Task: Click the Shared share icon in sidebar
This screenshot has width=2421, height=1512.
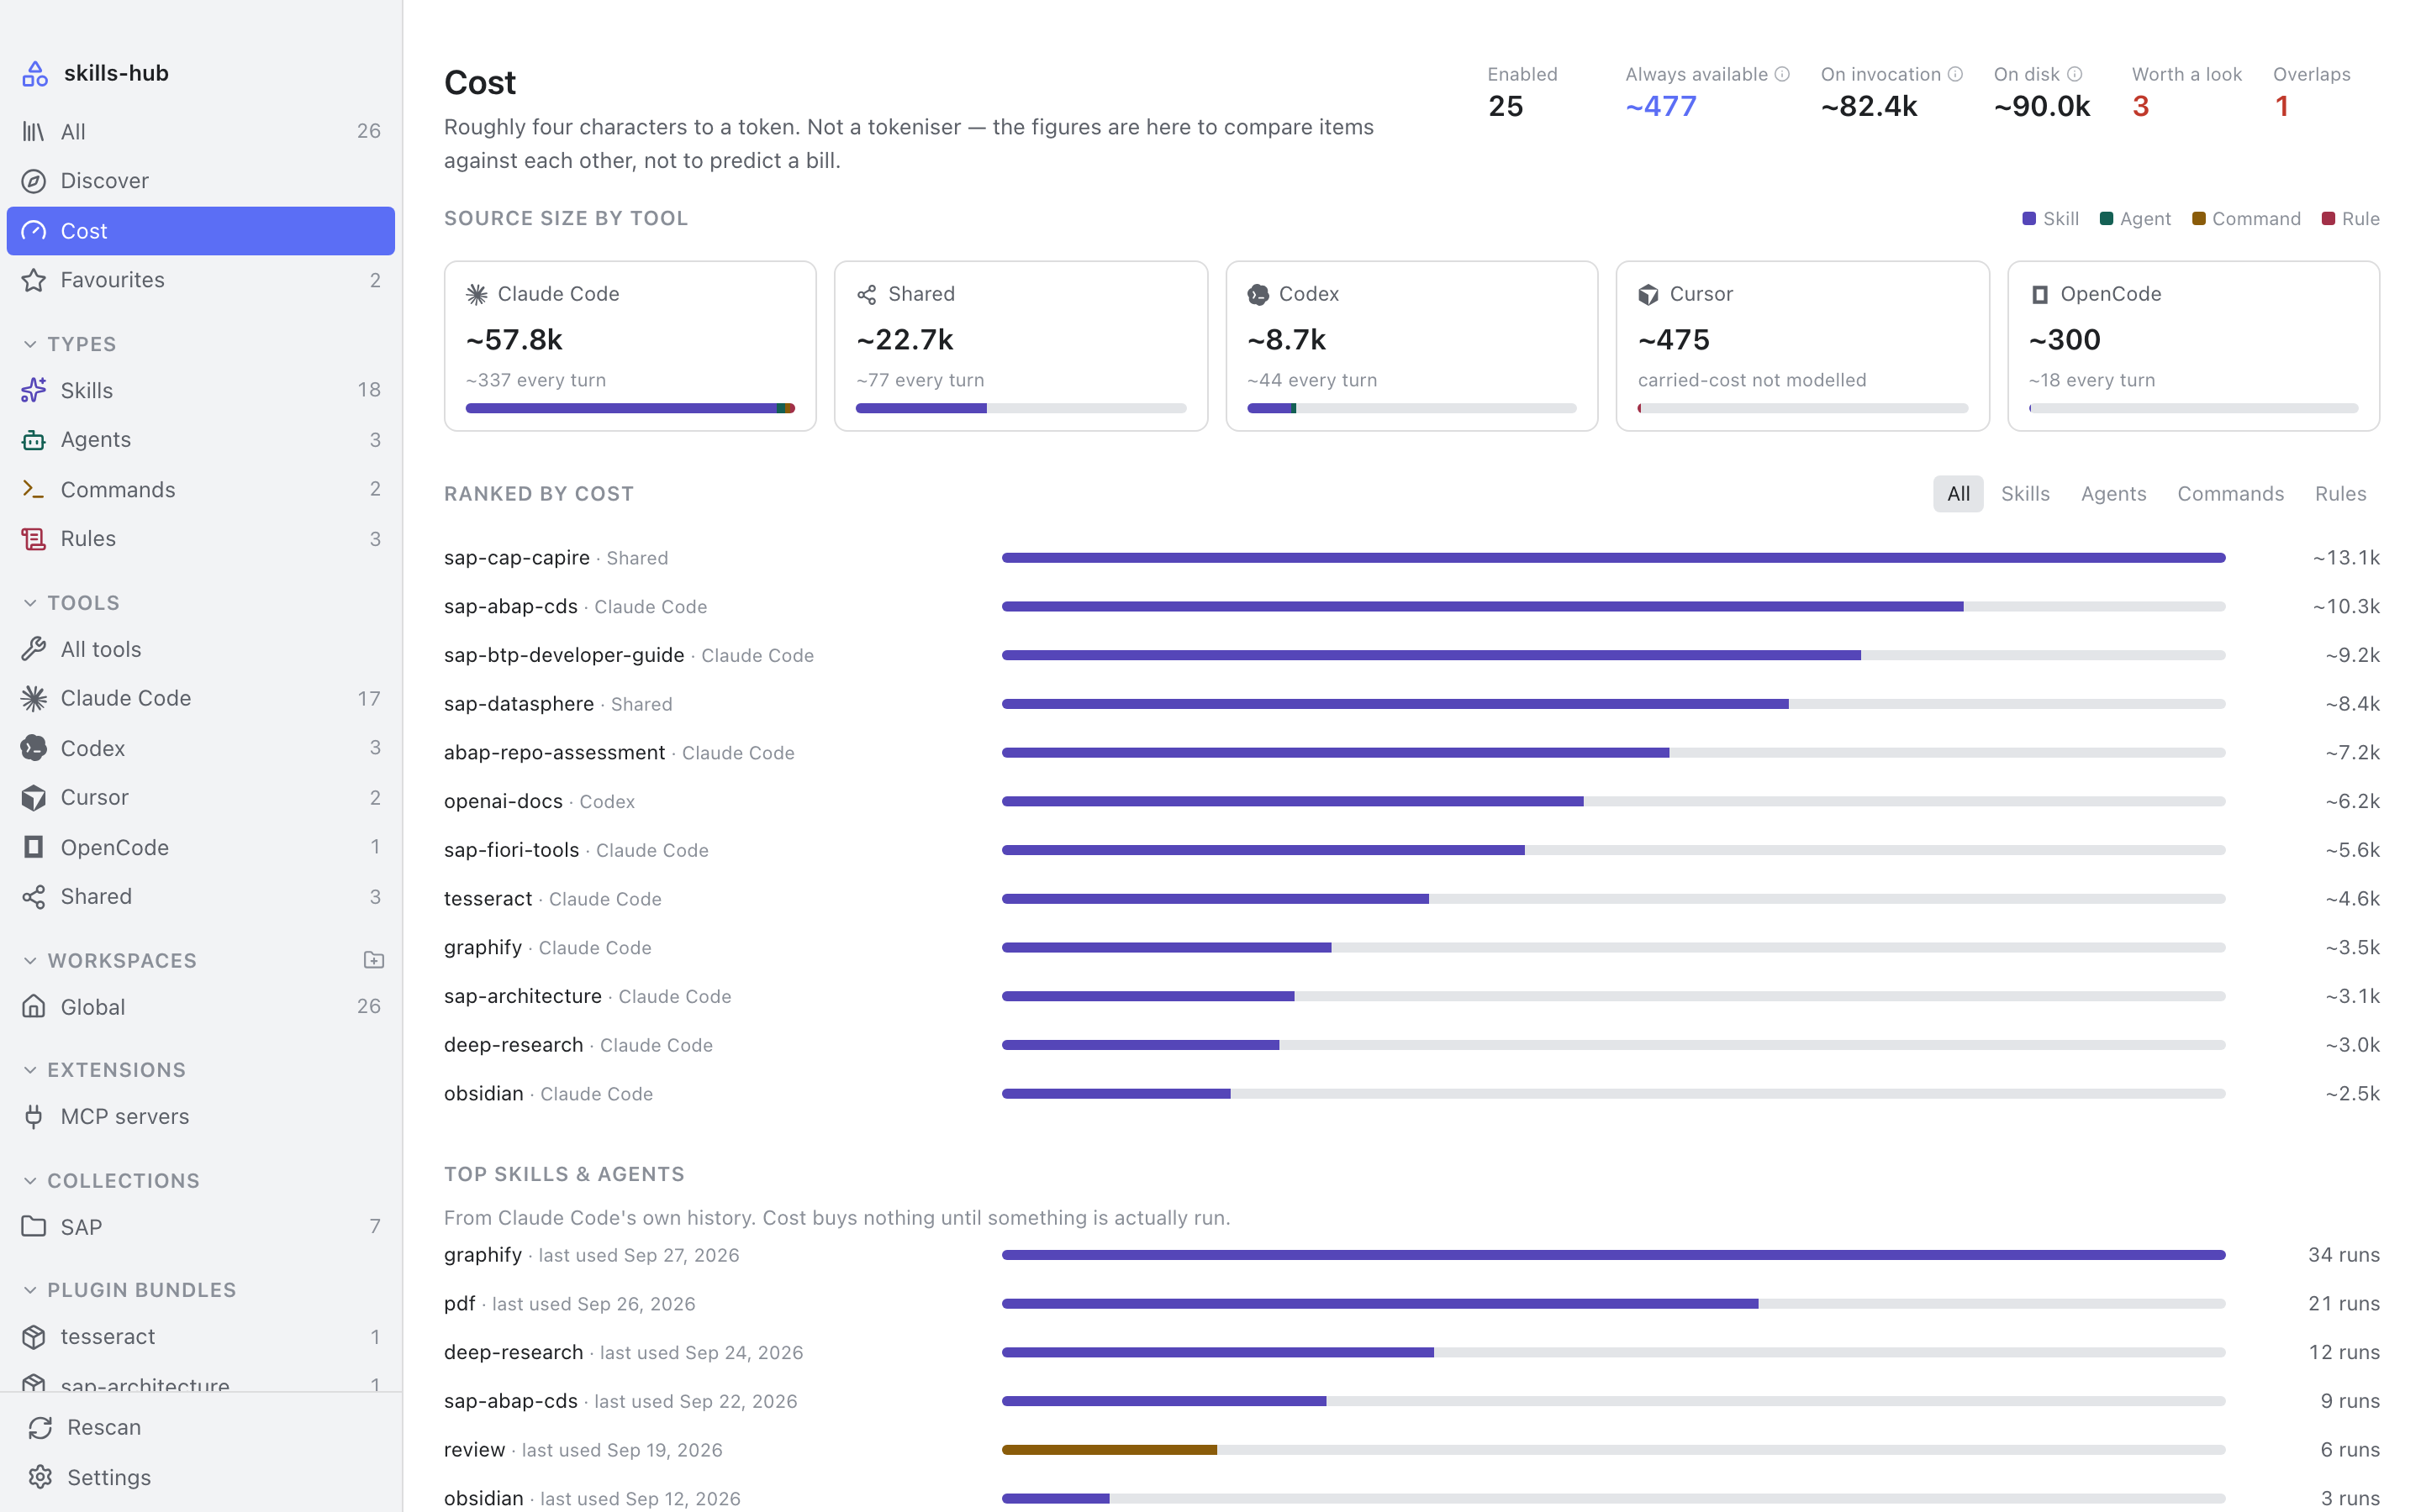Action: [34, 896]
